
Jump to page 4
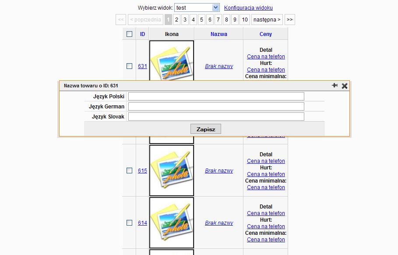click(194, 20)
